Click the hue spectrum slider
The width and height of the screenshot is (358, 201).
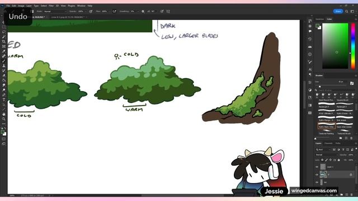(x=353, y=46)
